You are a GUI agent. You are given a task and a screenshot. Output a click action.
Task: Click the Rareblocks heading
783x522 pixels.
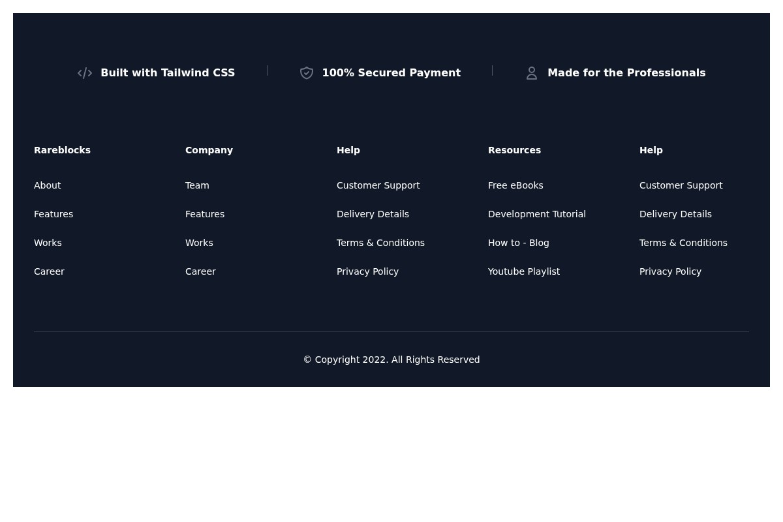[x=62, y=150]
